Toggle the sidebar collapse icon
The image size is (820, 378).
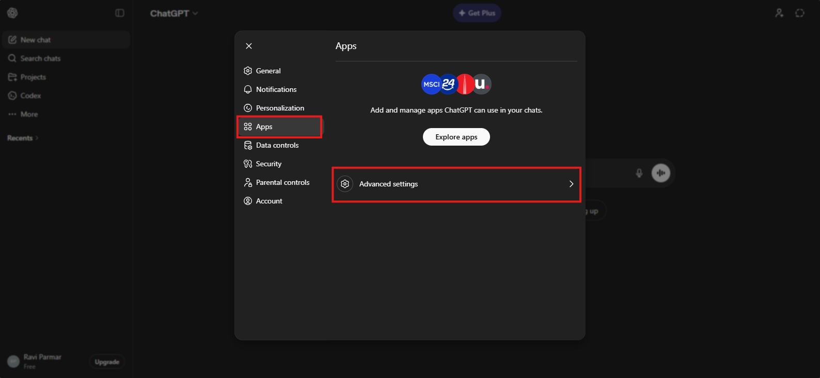tap(120, 13)
